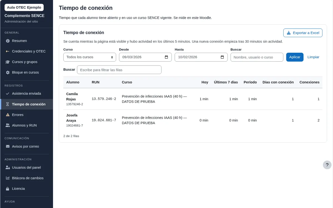The width and height of the screenshot is (333, 208).
Task: Open the help question mark button
Action: [x=327, y=165]
